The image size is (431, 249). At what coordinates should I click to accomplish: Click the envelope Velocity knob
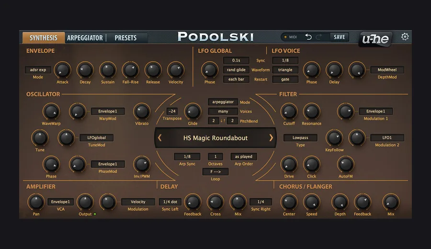click(176, 70)
